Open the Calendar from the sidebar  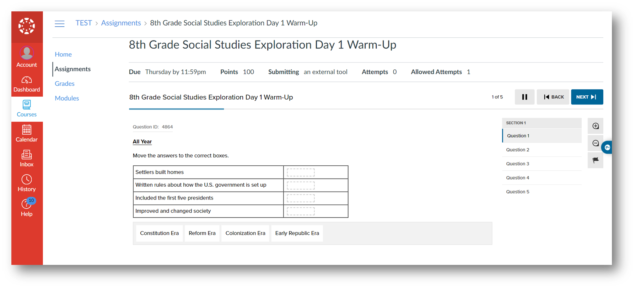coord(27,134)
